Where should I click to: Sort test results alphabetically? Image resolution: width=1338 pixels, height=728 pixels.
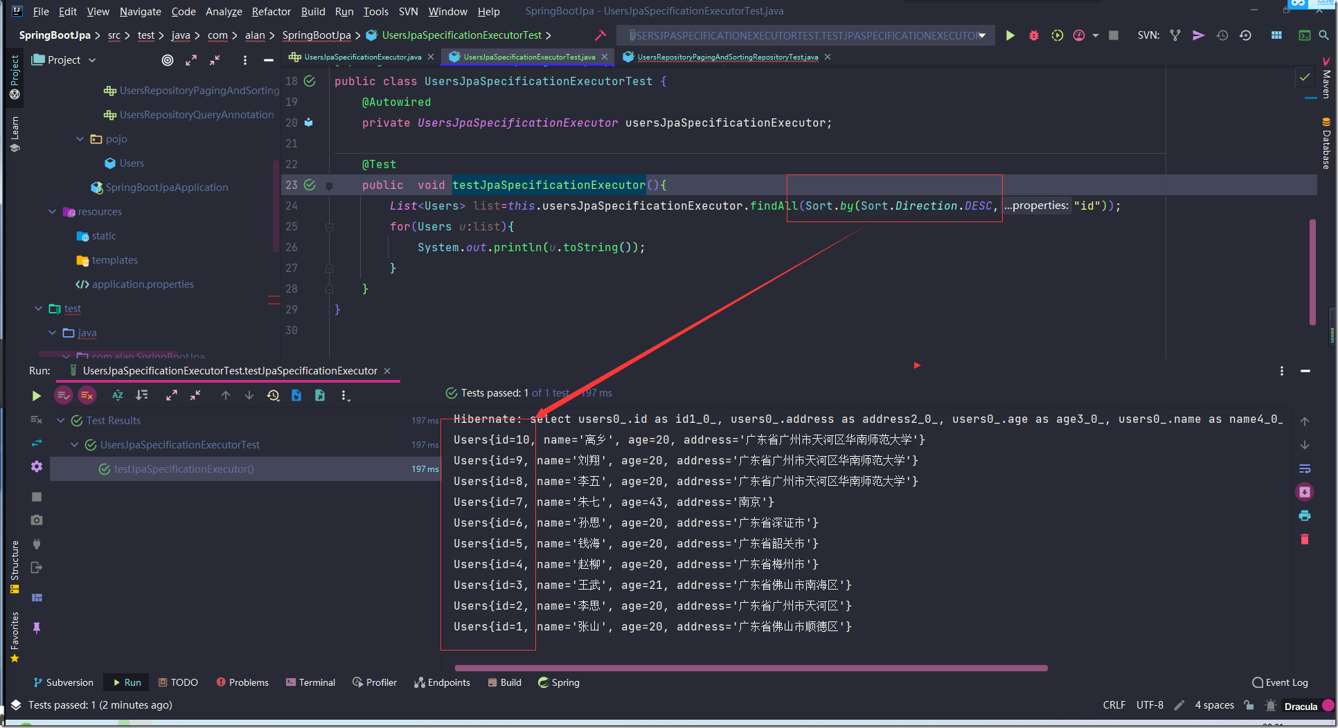[118, 395]
